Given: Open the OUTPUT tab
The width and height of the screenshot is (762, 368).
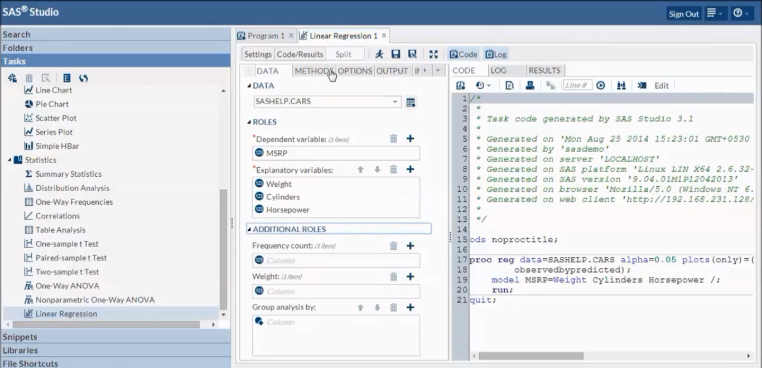Looking at the screenshot, I should point(392,71).
